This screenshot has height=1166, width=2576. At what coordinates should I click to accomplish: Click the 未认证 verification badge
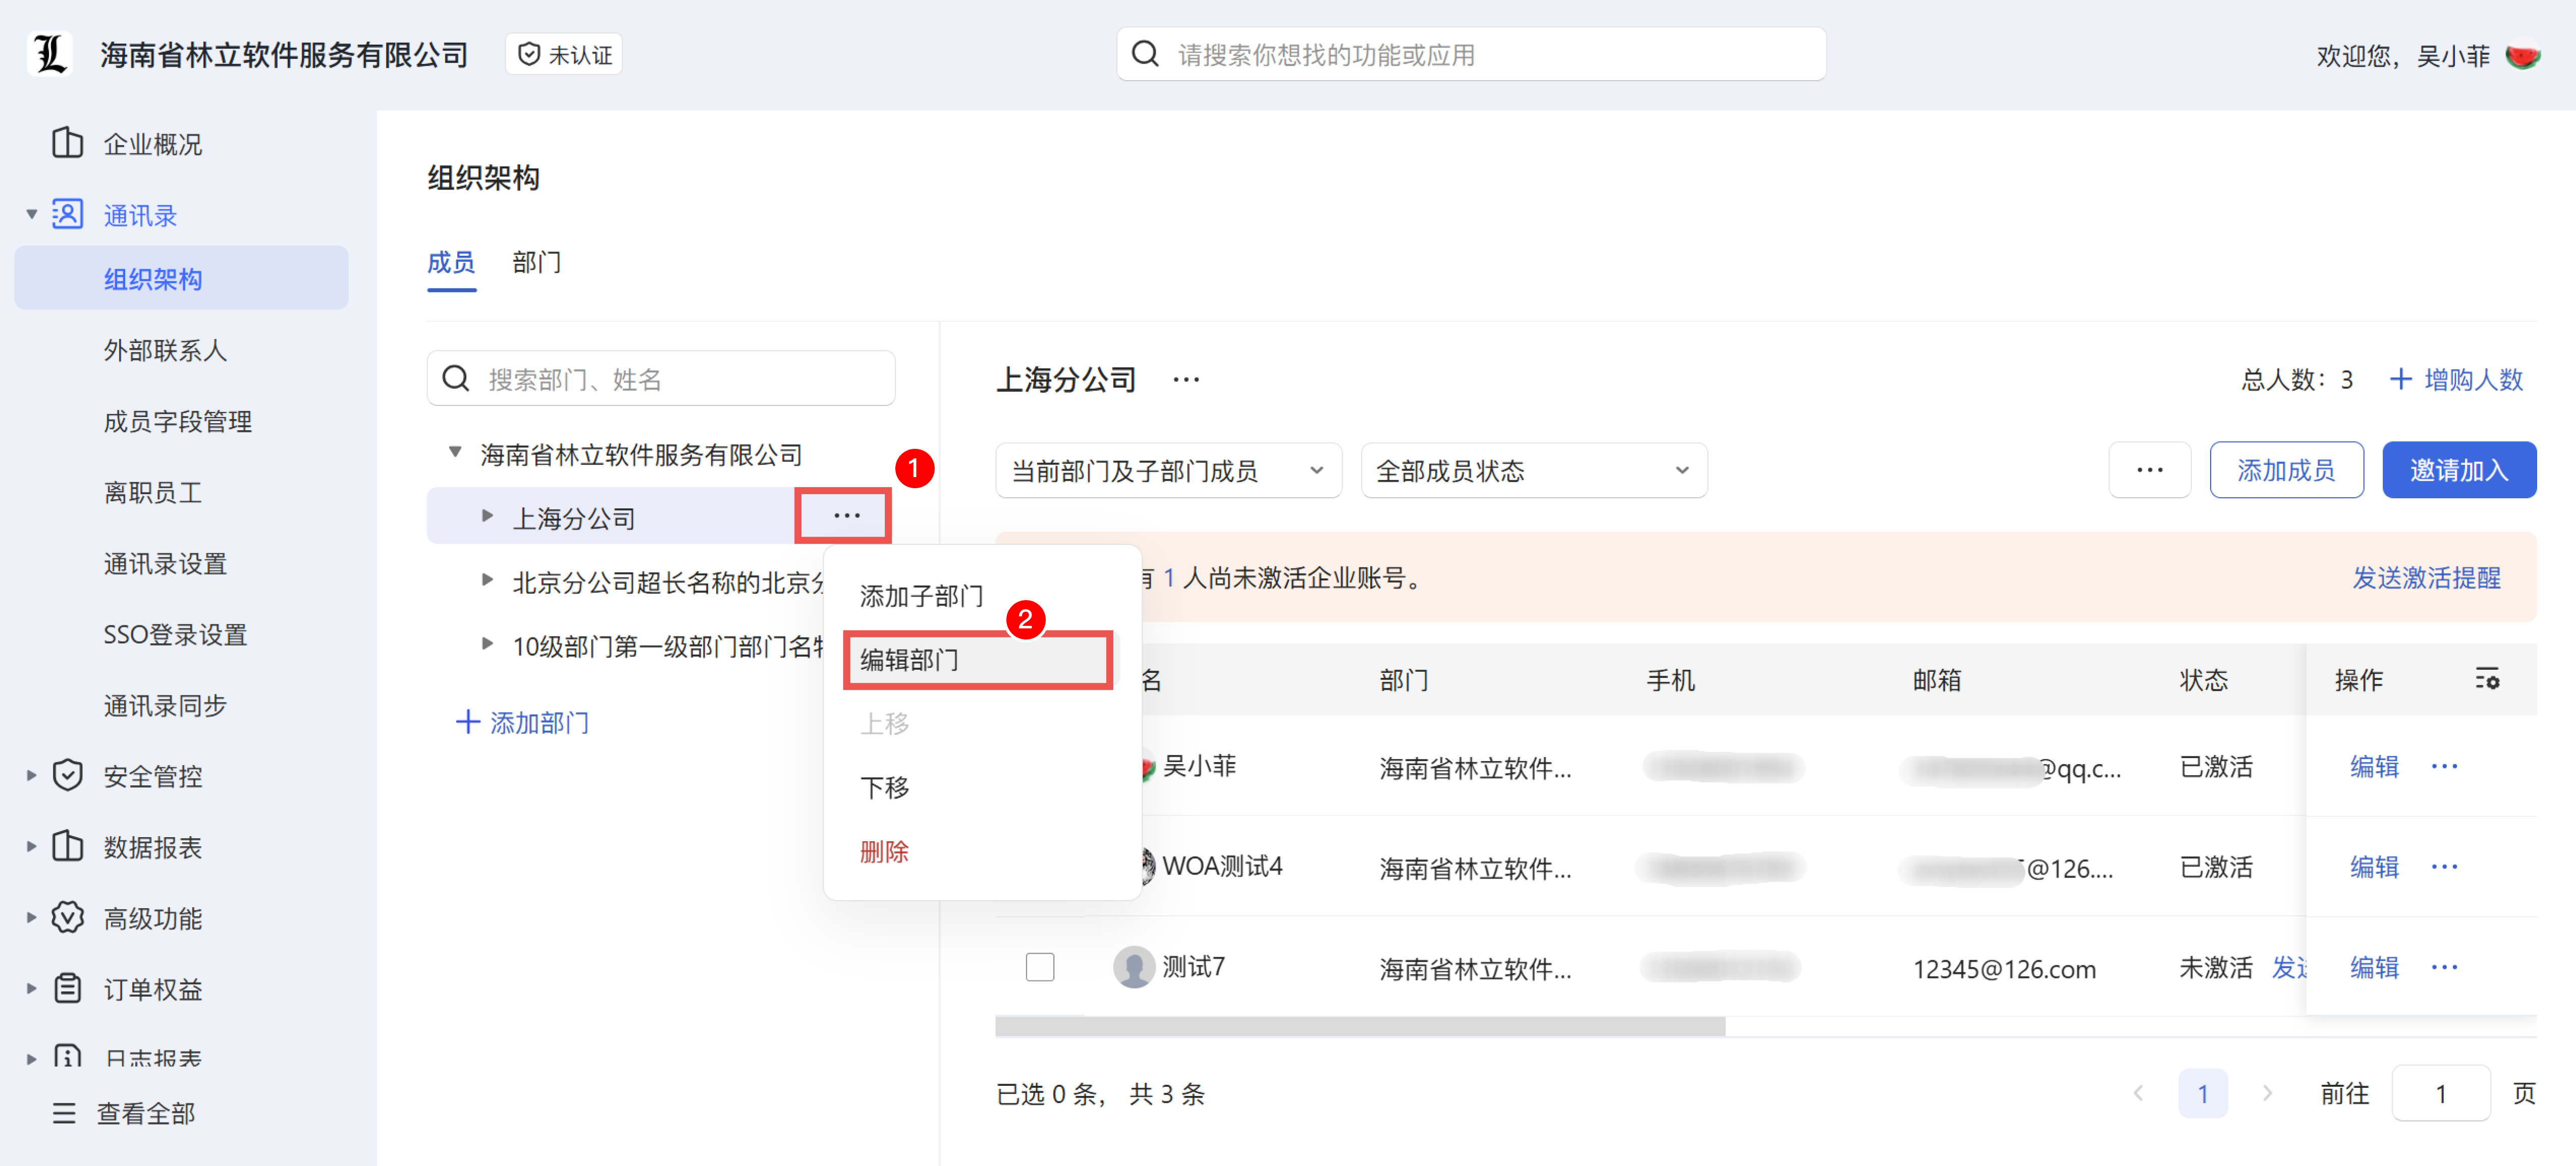564,55
